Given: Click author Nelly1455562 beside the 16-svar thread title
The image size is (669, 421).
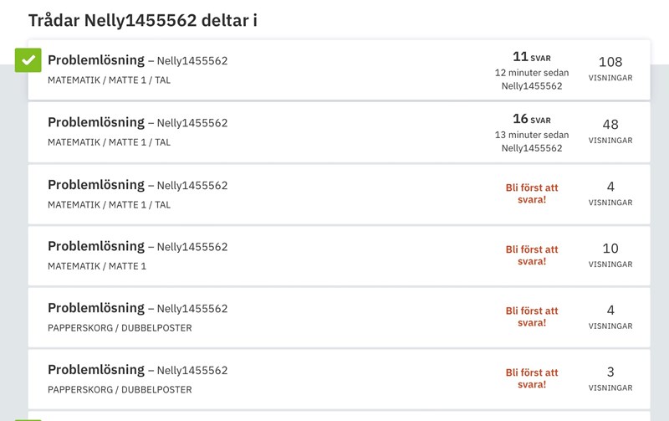Looking at the screenshot, I should (x=192, y=123).
